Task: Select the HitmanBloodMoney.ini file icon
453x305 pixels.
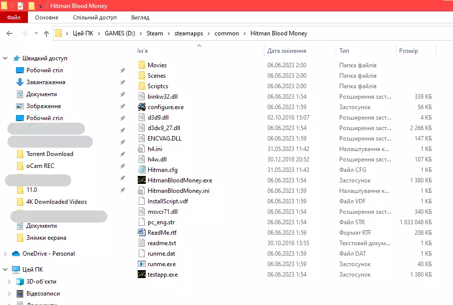Action: [141, 191]
